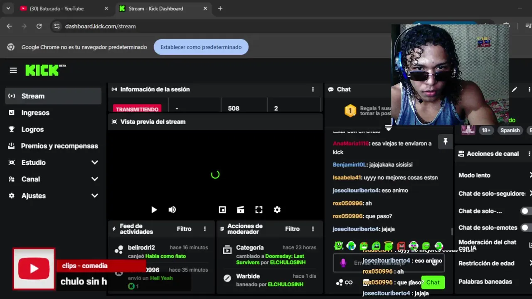Viewport: 532px width, 299px height.
Task: Click Establecer como predeterminado button
Action: pos(201,47)
